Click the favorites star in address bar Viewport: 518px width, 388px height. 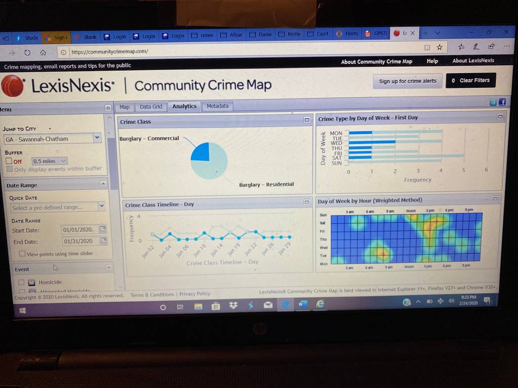tap(440, 47)
